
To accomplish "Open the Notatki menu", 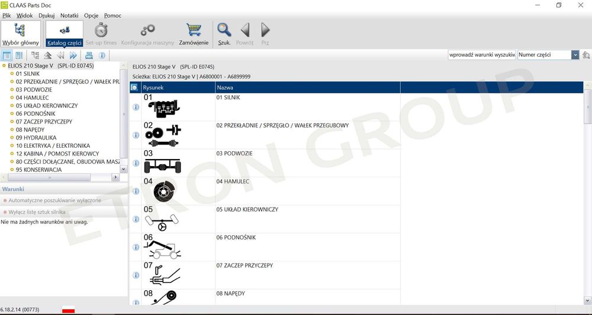I will pos(69,15).
